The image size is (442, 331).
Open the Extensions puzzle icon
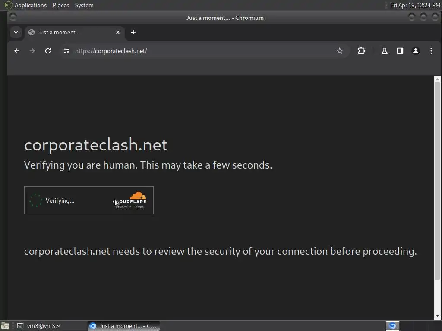pos(361,51)
